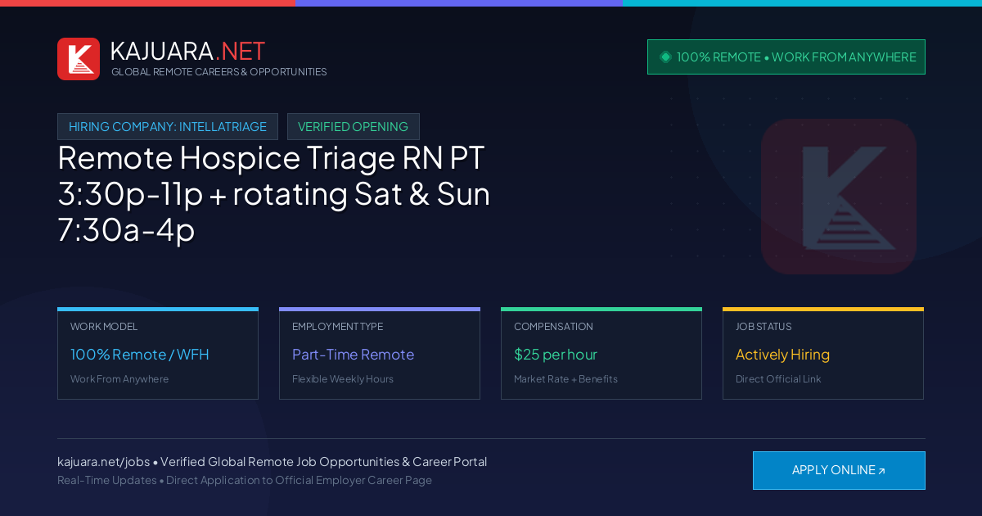Image resolution: width=982 pixels, height=516 pixels.
Task: Click the KAJUARA.NET site title
Action: pos(187,51)
